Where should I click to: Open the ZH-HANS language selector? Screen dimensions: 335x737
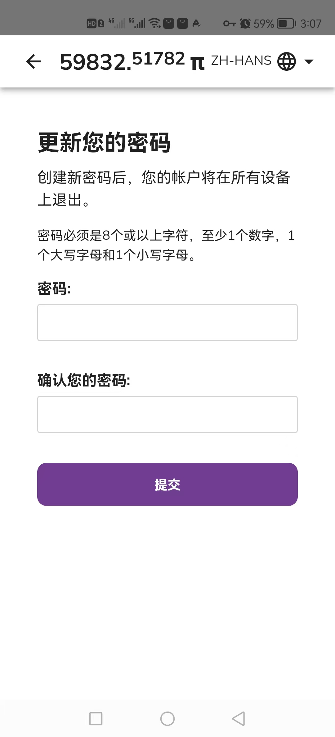241,60
